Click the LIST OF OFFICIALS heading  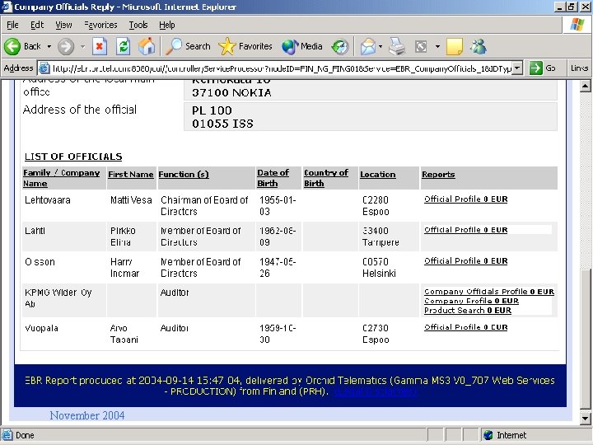73,157
